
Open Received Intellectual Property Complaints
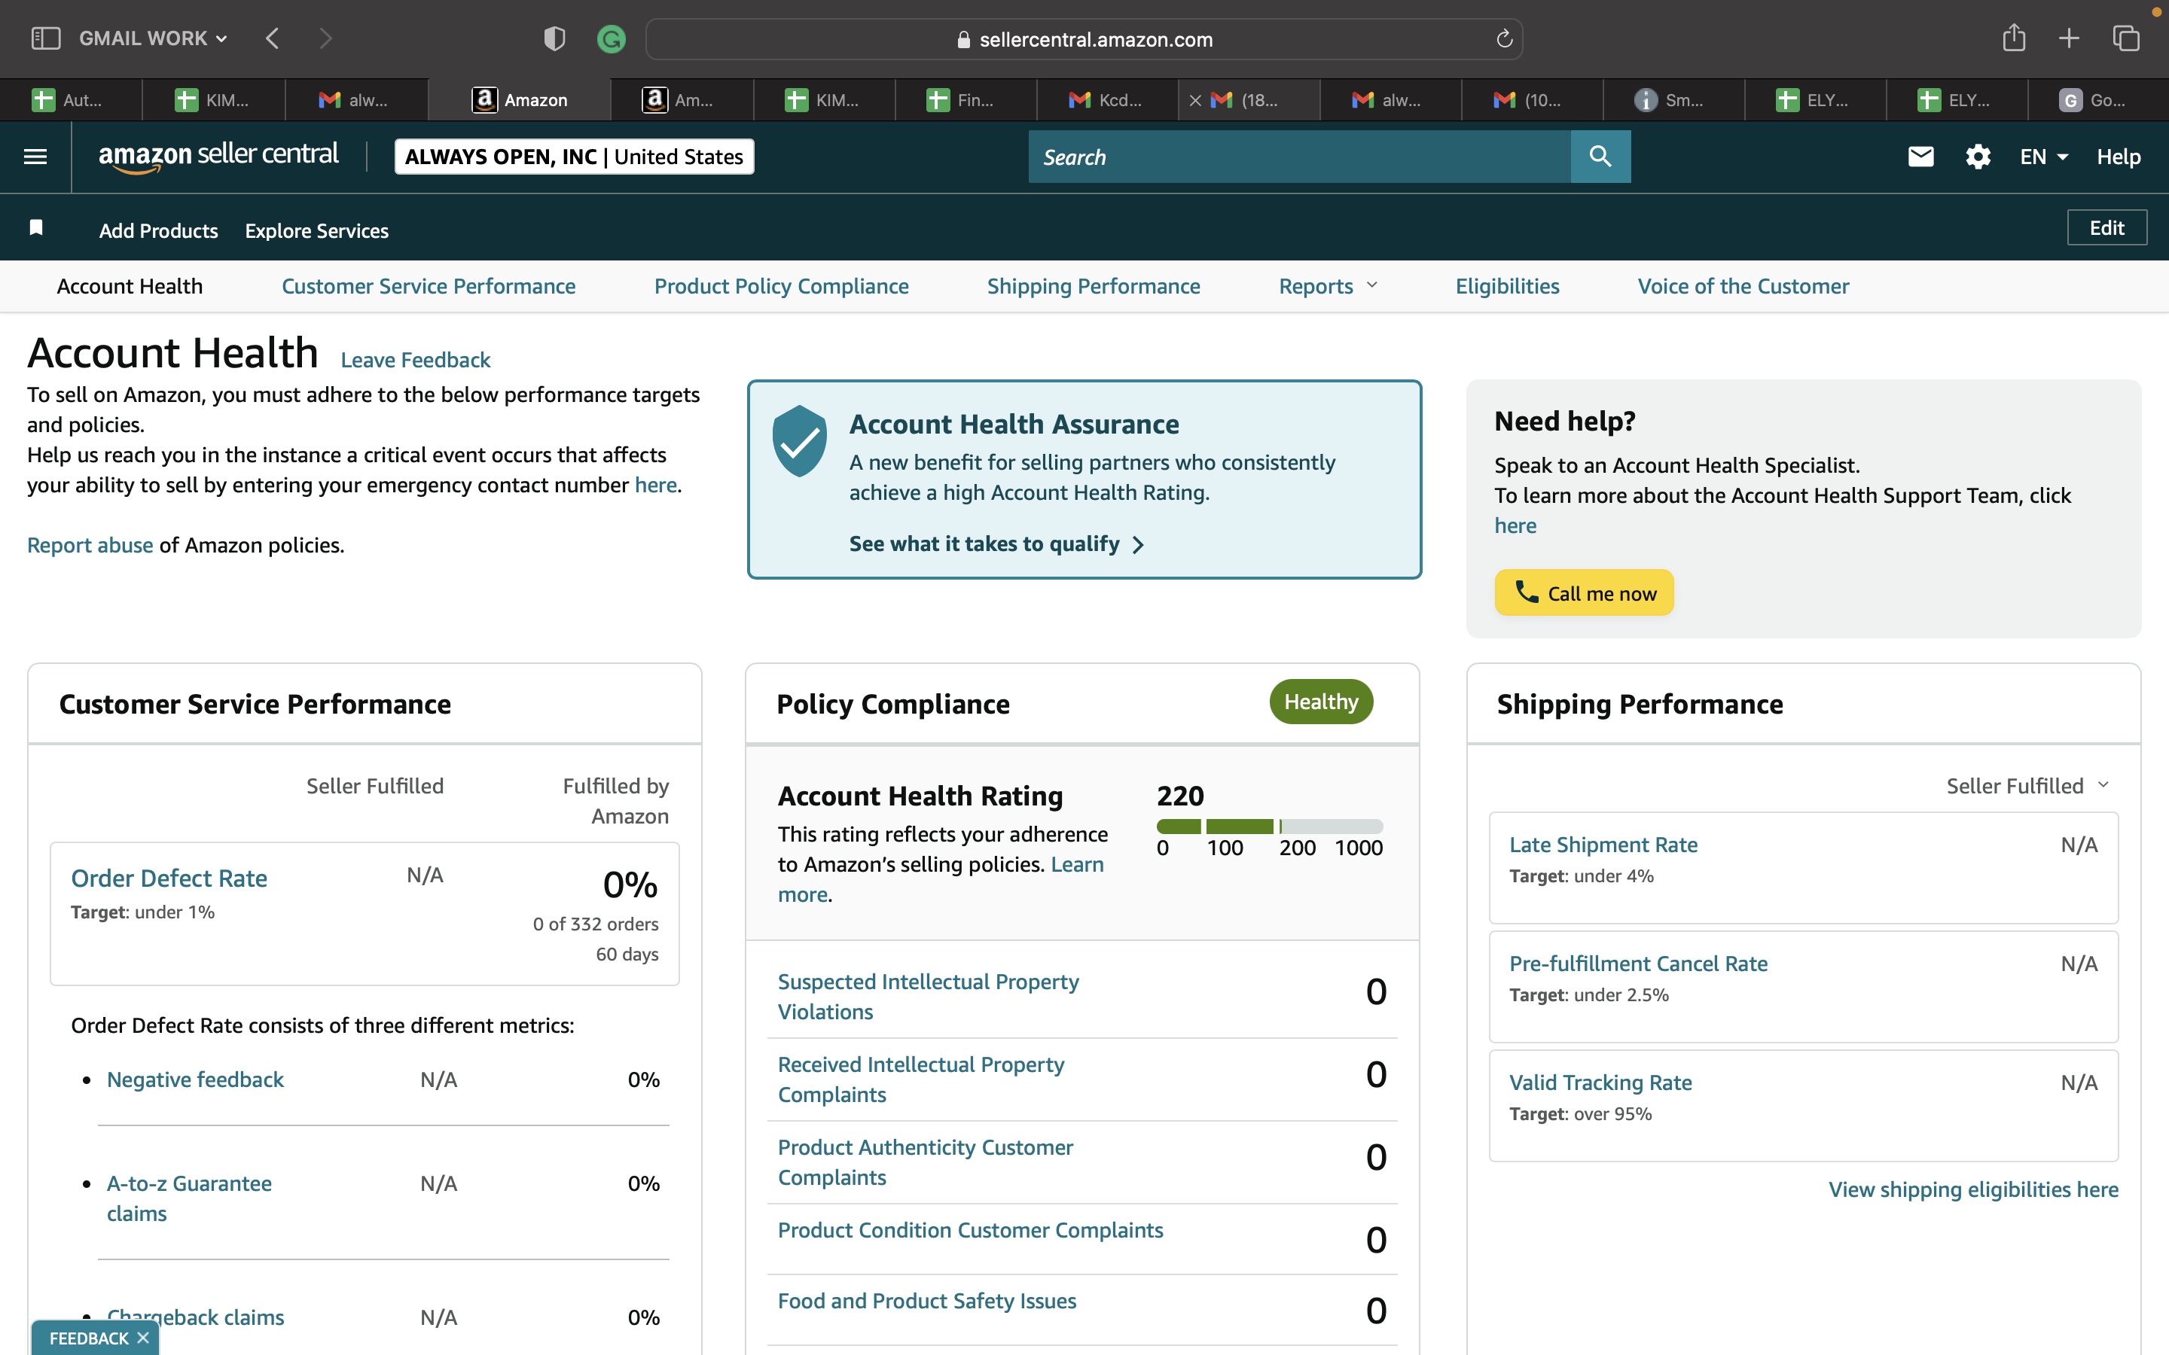(x=921, y=1080)
